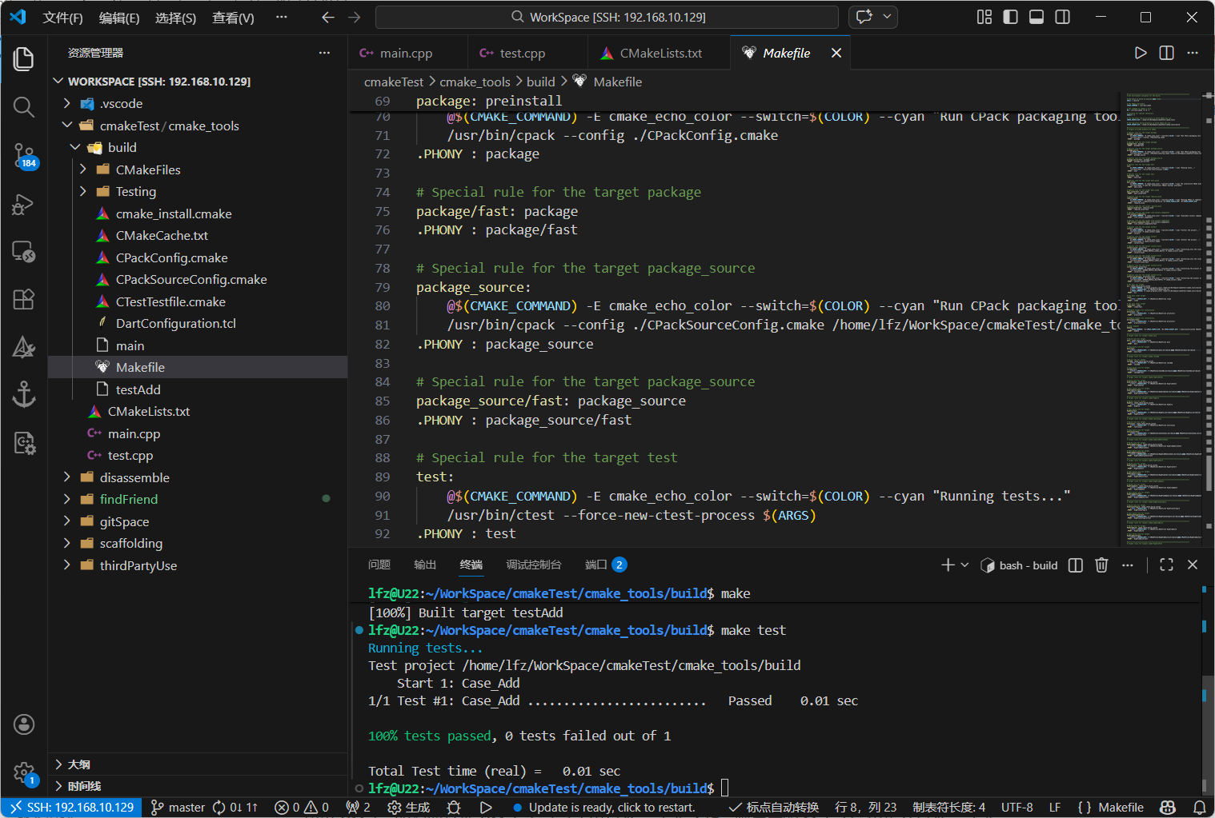Run the Makefile with the play icon
Viewport: 1215px width, 818px height.
click(x=1141, y=53)
